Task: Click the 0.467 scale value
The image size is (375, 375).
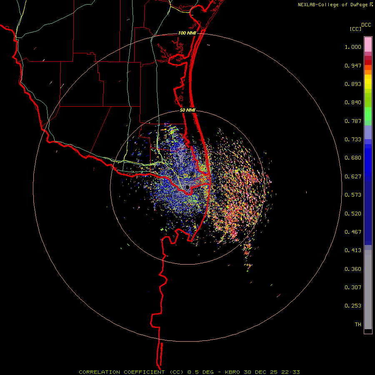Action: [353, 232]
